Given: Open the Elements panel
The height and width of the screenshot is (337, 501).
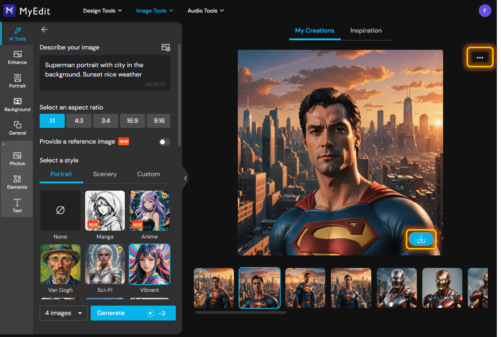Looking at the screenshot, I should (x=17, y=182).
